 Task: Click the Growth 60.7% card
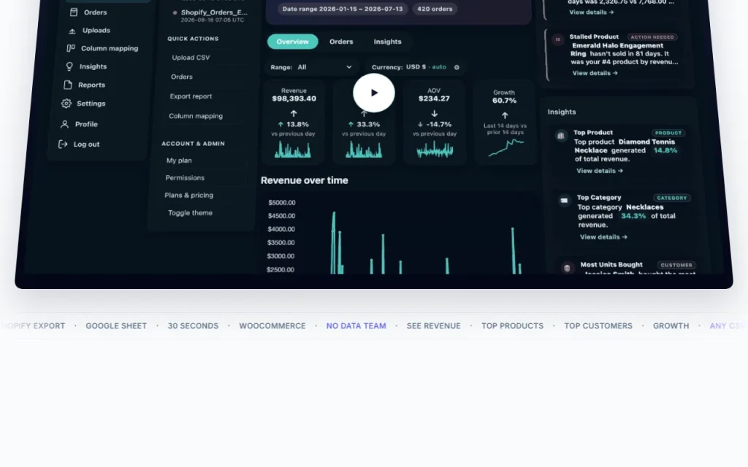click(x=505, y=123)
